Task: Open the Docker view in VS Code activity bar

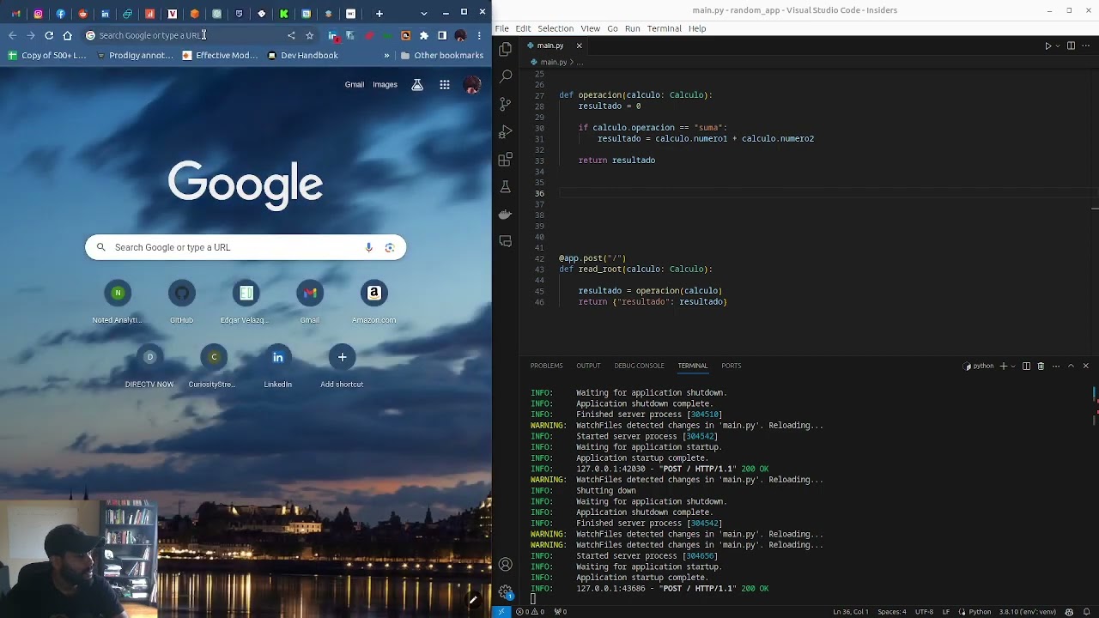Action: coord(506,215)
